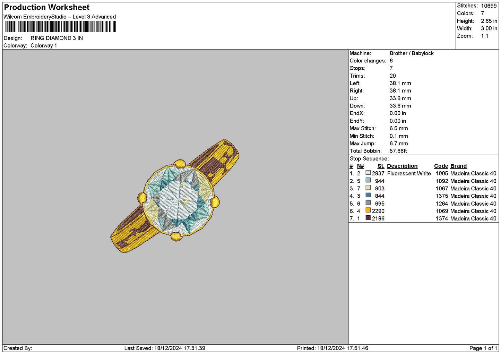Click the Height value 2.65 in
501x354 pixels.
(489, 21)
